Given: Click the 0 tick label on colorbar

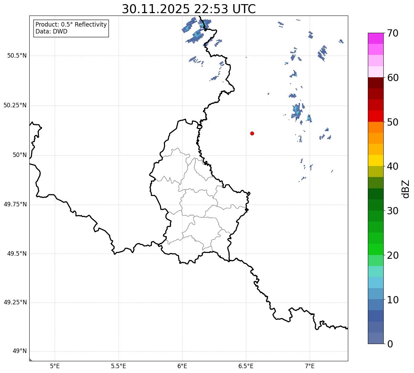Looking at the screenshot, I should [390, 344].
